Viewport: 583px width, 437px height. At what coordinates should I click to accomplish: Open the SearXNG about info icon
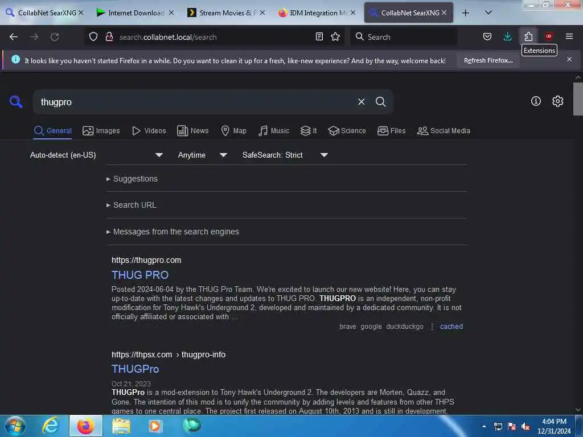click(536, 101)
